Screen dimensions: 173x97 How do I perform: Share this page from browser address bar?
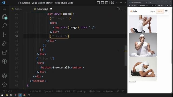pos(152,5)
